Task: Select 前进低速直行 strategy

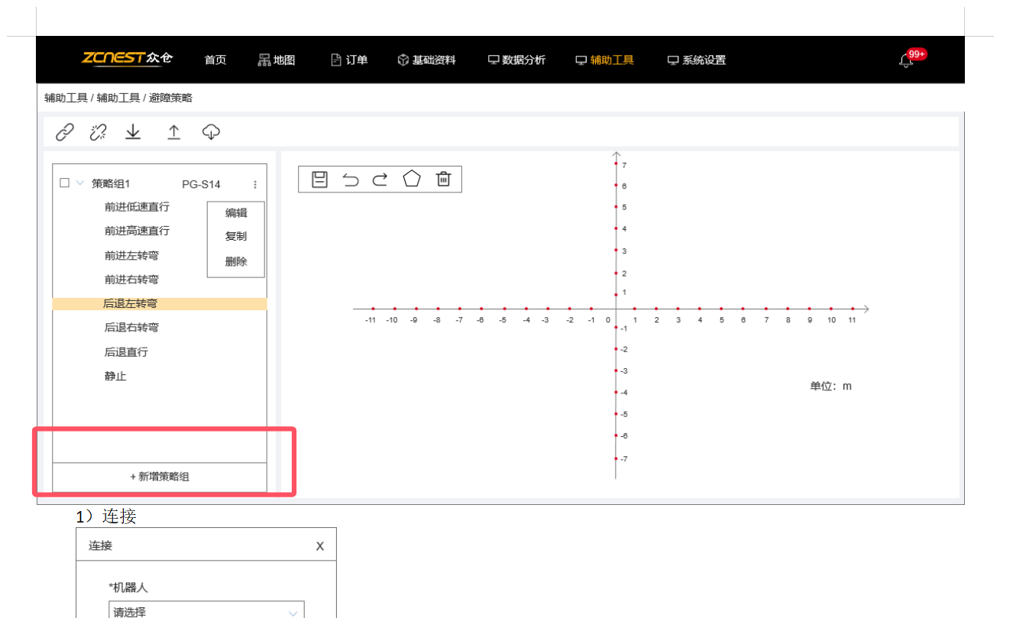Action: click(137, 207)
